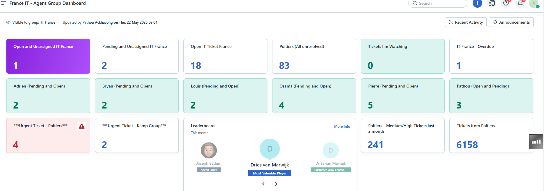The image size is (544, 191).
Task: Open Announcements panel
Action: pos(511,22)
